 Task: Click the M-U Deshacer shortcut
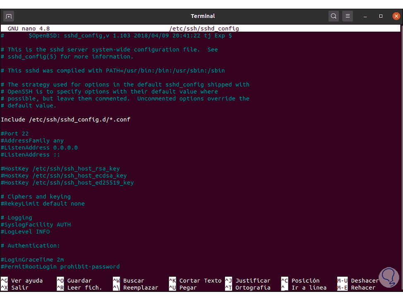click(358, 280)
